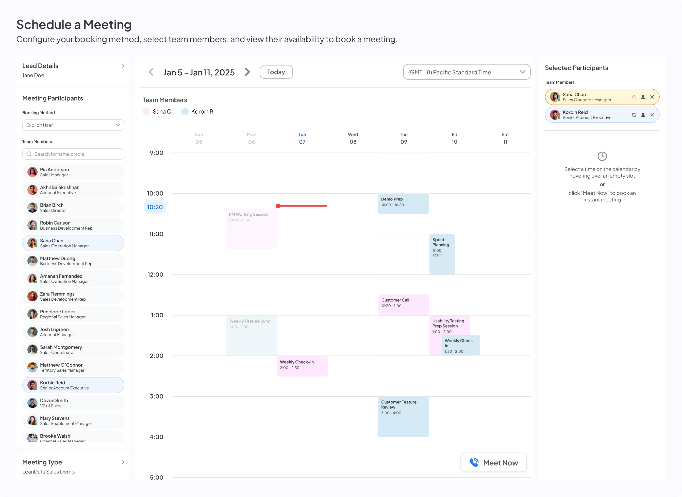Click Brian Birch's avatar
The width and height of the screenshot is (682, 497).
(32, 208)
